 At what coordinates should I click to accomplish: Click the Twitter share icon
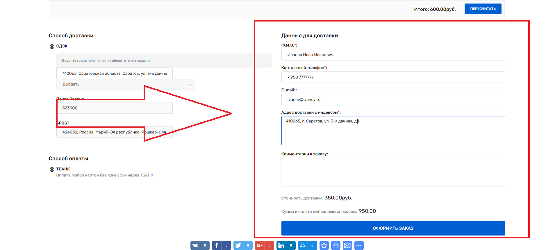238,245
